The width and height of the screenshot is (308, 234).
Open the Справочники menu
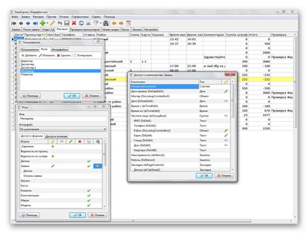tap(80, 17)
